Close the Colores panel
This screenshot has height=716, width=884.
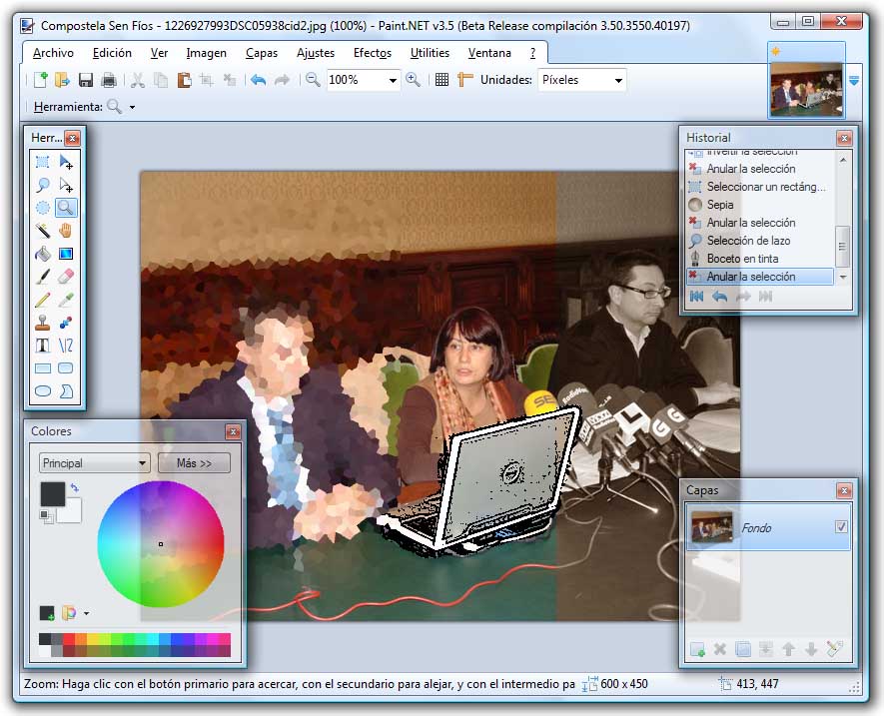click(x=233, y=431)
